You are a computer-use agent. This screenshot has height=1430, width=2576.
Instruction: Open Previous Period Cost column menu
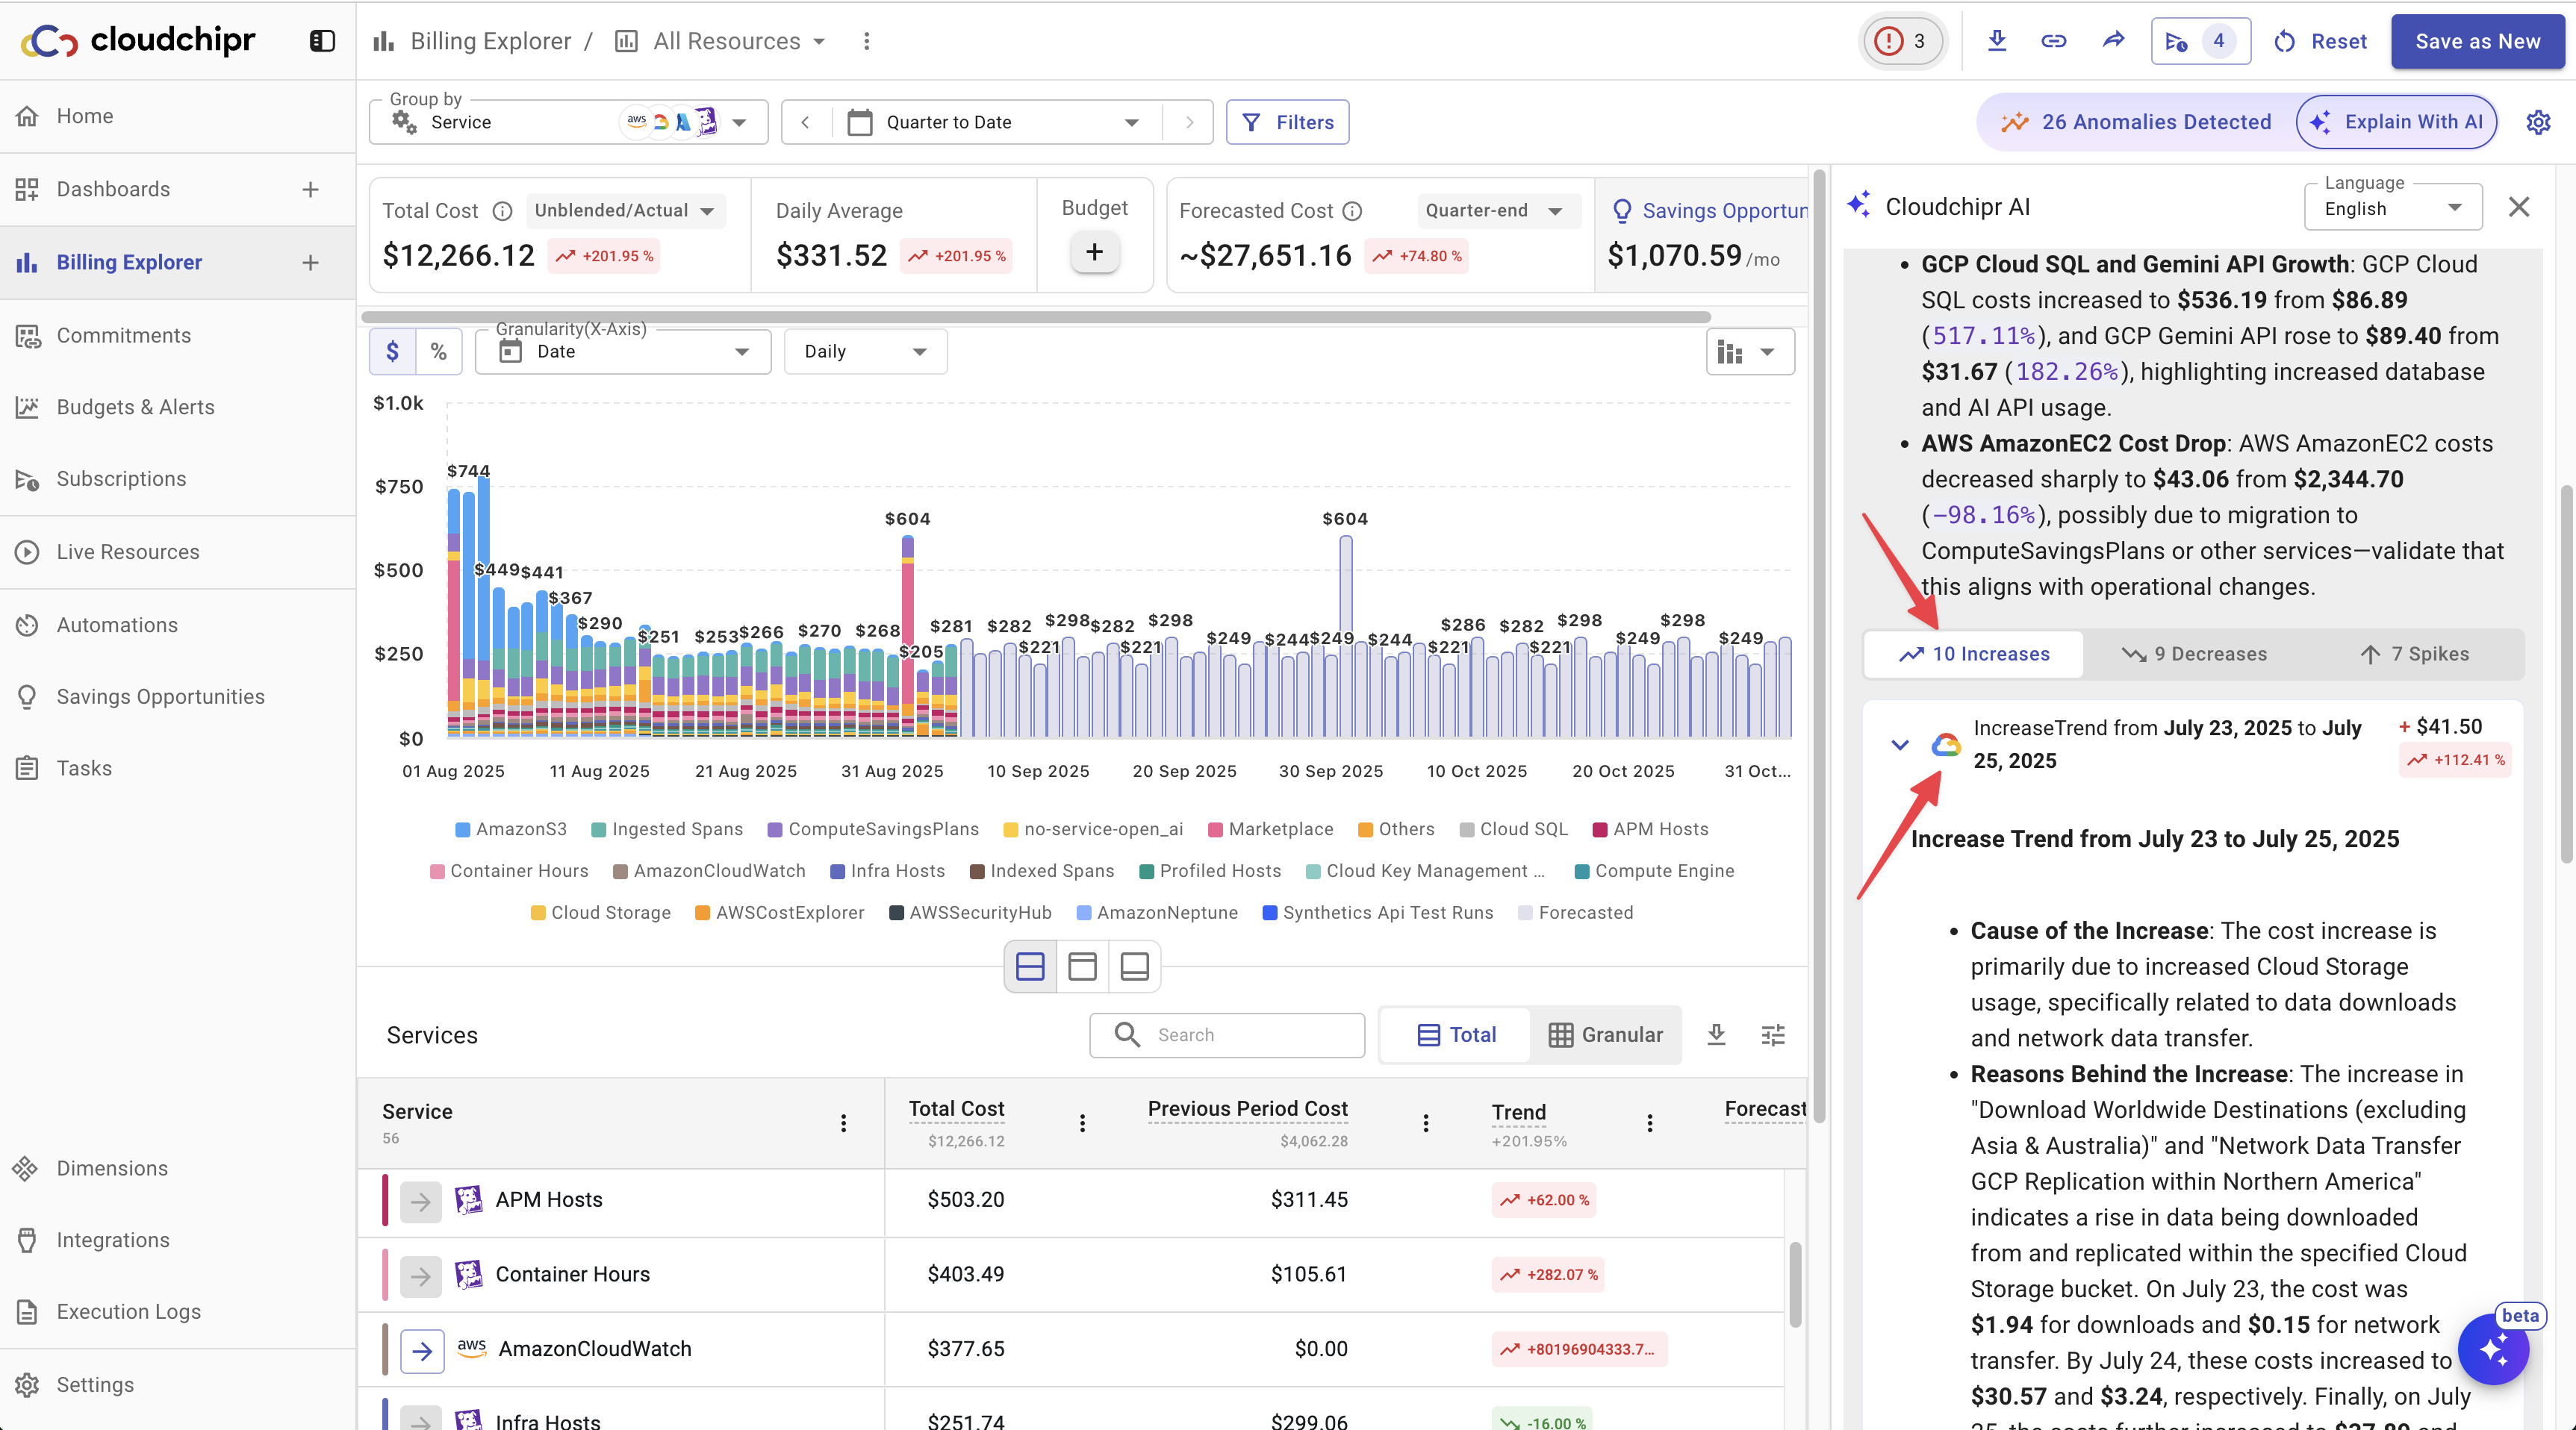(x=1425, y=1123)
